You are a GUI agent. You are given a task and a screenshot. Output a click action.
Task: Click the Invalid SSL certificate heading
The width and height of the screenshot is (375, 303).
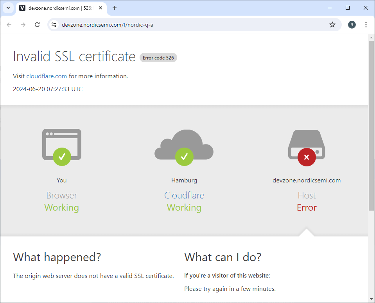[x=74, y=57]
